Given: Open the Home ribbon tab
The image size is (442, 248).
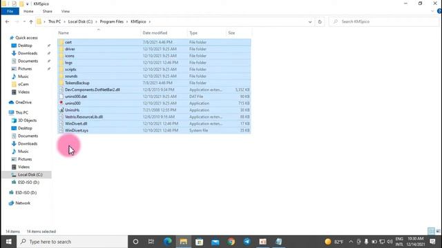Looking at the screenshot, I should pyautogui.click(x=28, y=11).
